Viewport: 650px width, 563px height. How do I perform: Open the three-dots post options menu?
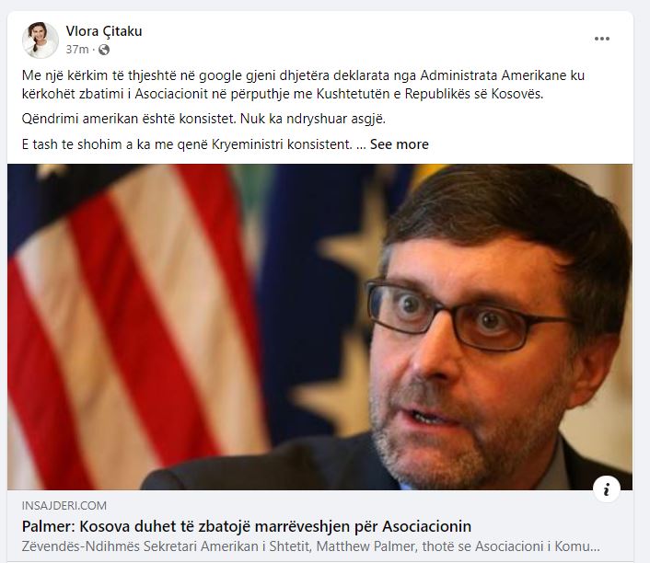coord(601,39)
